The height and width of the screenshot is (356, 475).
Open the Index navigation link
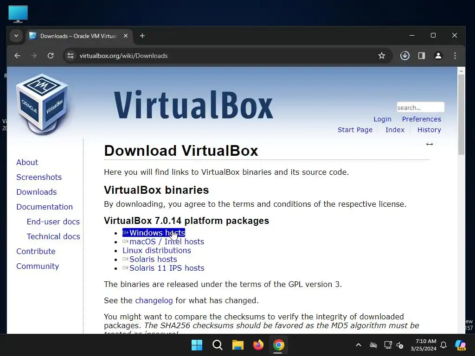pyautogui.click(x=395, y=130)
